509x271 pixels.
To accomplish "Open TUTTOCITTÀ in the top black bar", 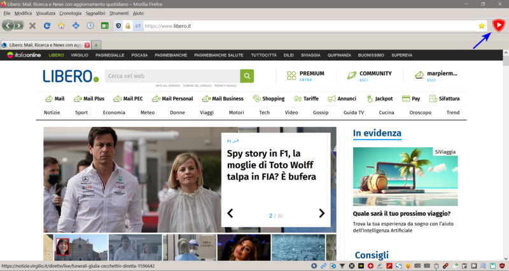I will pos(263,55).
